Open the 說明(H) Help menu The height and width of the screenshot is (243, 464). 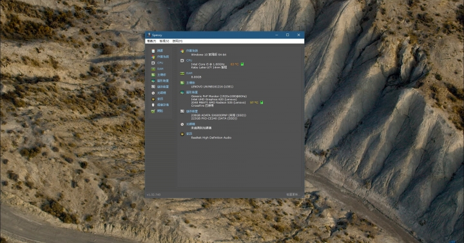click(x=178, y=41)
